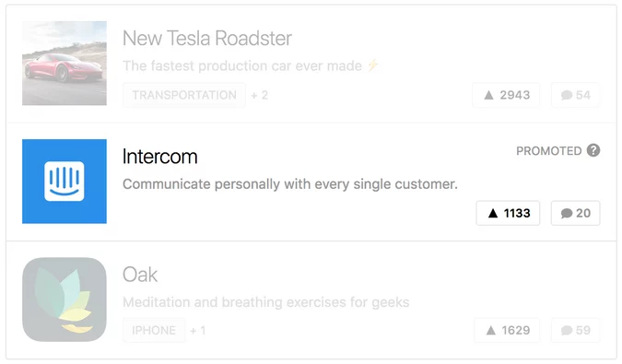Viewport: 622px width, 364px height.
Task: Expand the +1 extra Oak topic
Action: [x=197, y=330]
